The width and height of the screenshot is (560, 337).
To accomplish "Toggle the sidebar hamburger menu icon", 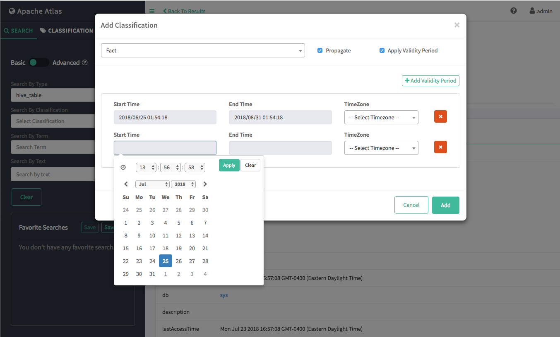I will pos(152,11).
